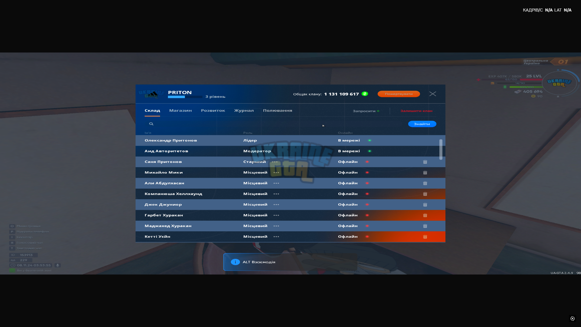Click the member list scrollbar thumb
The image size is (581, 327).
441,149
